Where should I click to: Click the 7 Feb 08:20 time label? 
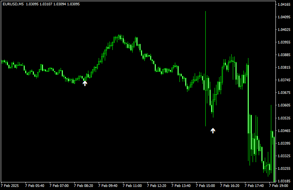[83, 186]
